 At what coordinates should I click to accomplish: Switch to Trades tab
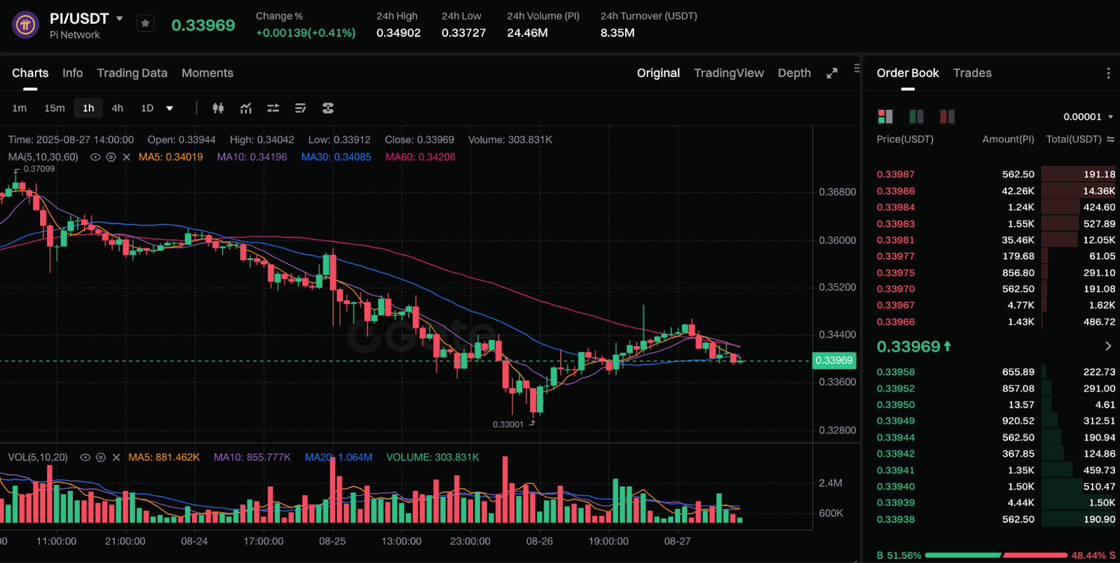pos(972,73)
